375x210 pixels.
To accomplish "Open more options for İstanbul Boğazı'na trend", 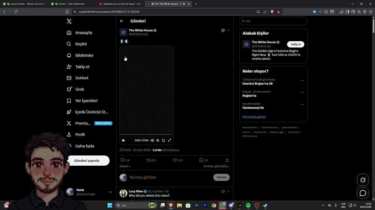I will [302, 80].
